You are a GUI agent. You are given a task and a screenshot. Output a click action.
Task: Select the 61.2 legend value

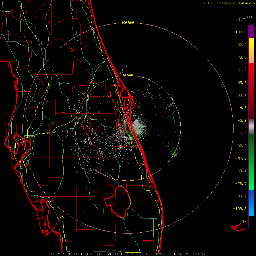pos(242,70)
